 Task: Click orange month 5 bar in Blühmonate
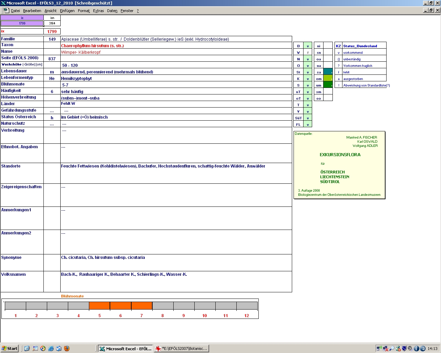point(100,305)
